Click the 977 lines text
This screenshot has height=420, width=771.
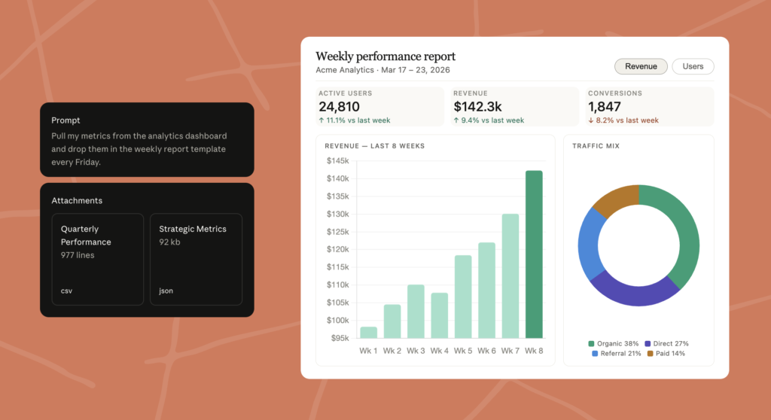[x=78, y=255]
